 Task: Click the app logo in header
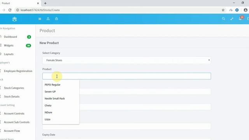[14, 19]
